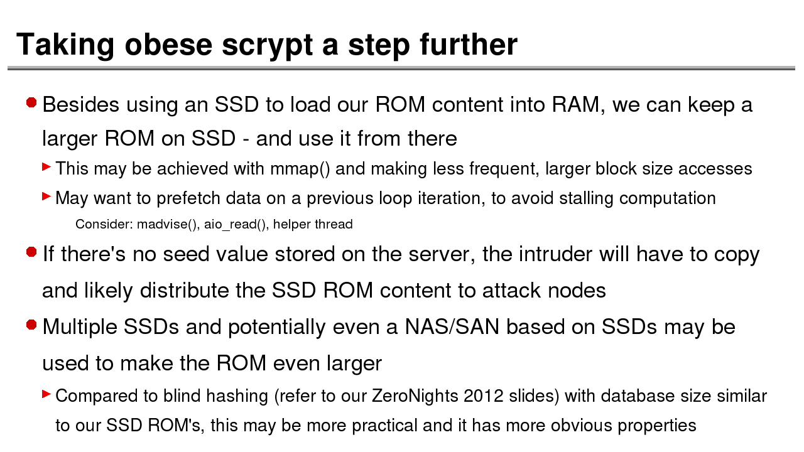
Task: Click the horizontal rule under the title
Action: coord(401,68)
